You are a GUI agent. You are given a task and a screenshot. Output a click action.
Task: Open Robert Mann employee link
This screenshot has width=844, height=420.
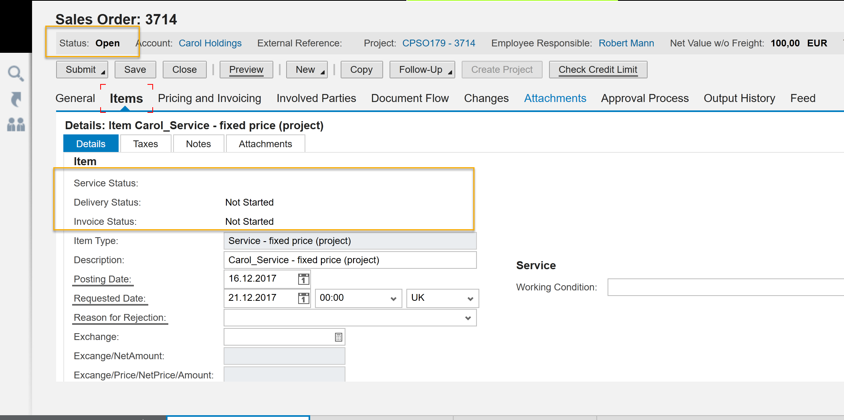[x=626, y=43]
